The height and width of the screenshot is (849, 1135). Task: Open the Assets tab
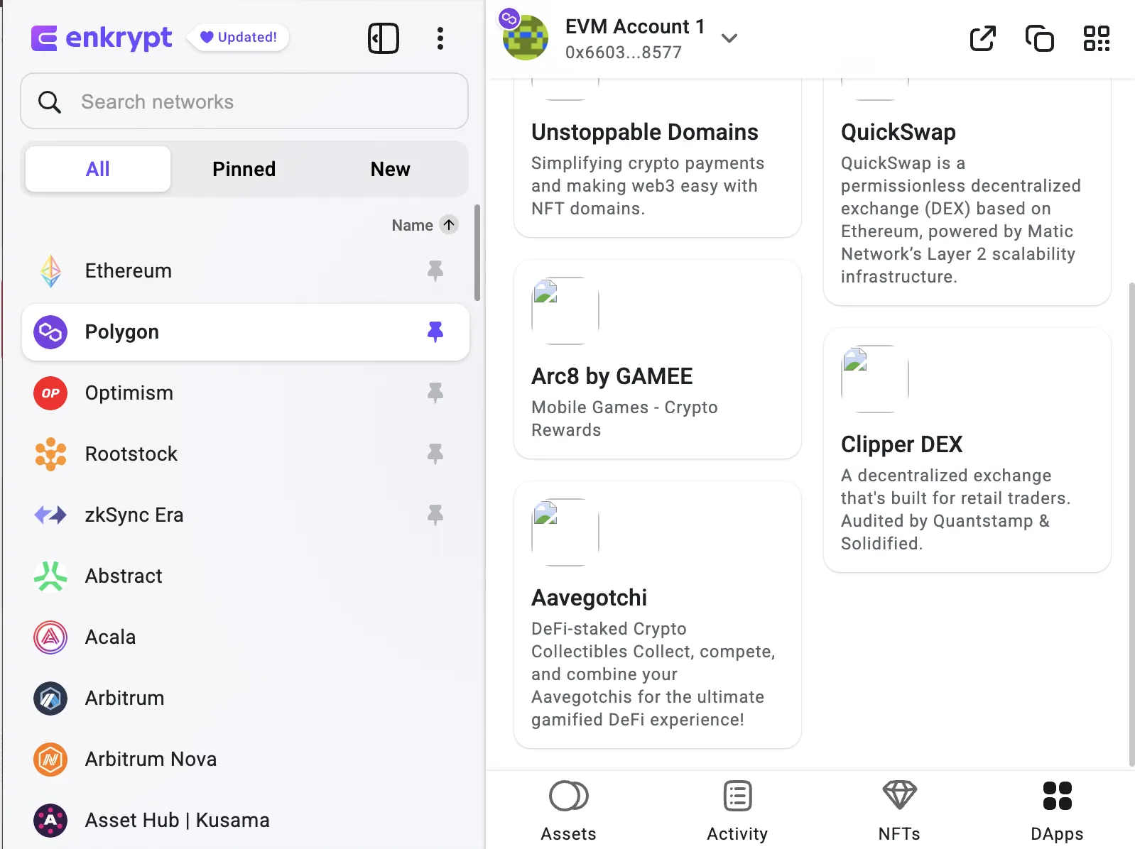(x=568, y=811)
